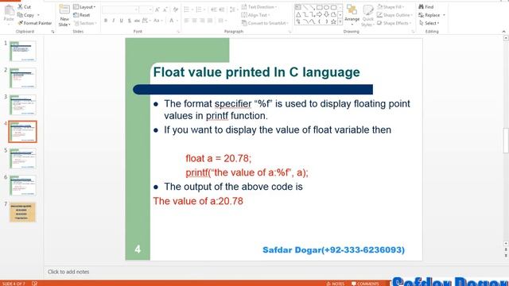Decrease font size

pos(165,10)
